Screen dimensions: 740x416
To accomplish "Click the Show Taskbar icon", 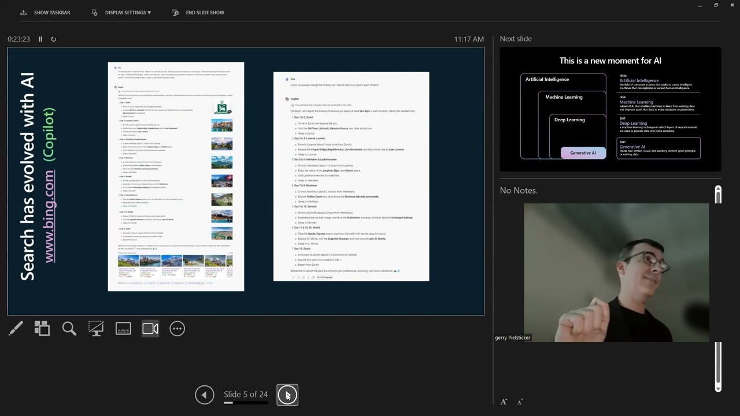I will point(23,12).
